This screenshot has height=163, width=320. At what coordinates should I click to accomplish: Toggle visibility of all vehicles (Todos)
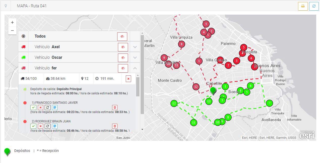coord(122,37)
